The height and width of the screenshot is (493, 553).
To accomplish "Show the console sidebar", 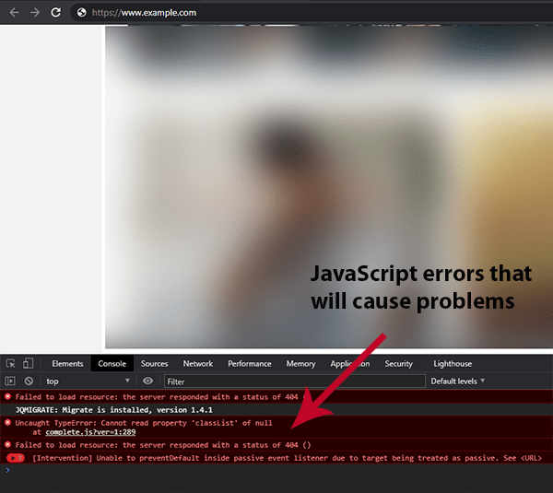I will click(10, 381).
